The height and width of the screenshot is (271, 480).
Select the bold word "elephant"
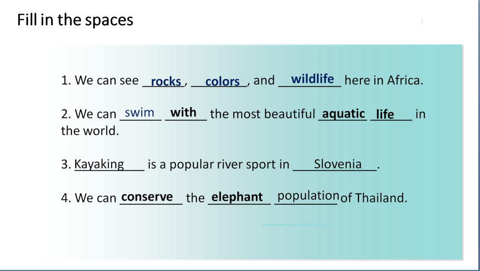[x=237, y=197]
